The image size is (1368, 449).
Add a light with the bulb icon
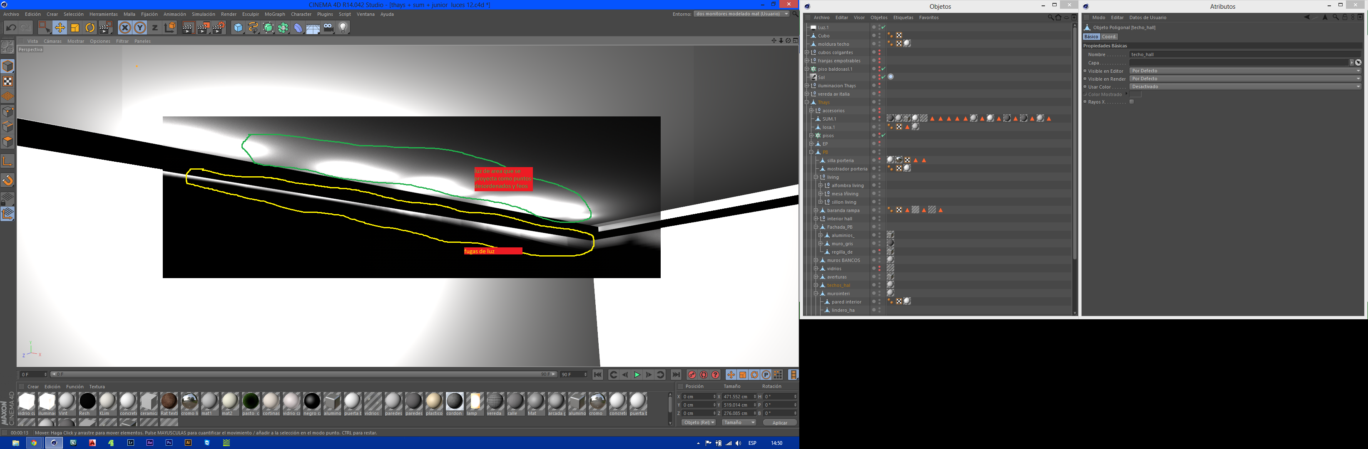pyautogui.click(x=343, y=27)
